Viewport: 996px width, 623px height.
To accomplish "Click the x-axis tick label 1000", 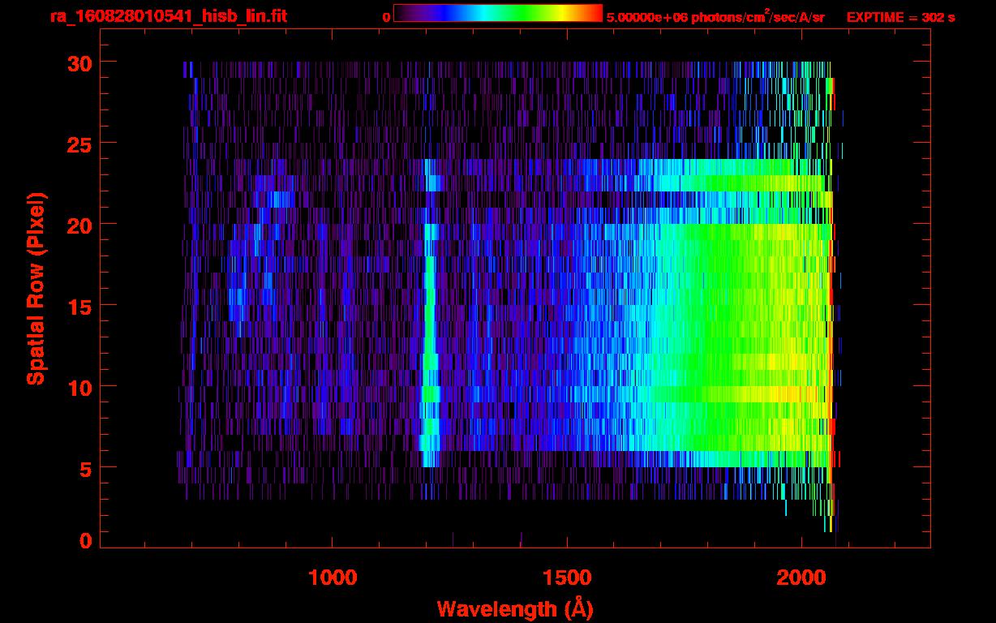I will [x=333, y=578].
